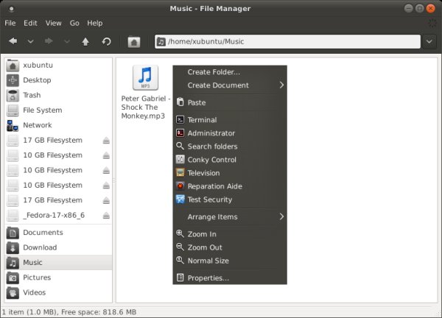Screen dimensions: 442x318
Task: Choose Create Folder from context menu
Action: (x=214, y=72)
